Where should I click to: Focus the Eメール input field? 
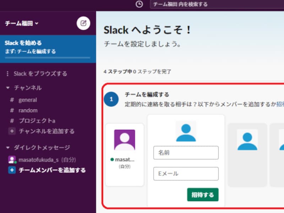(186, 174)
